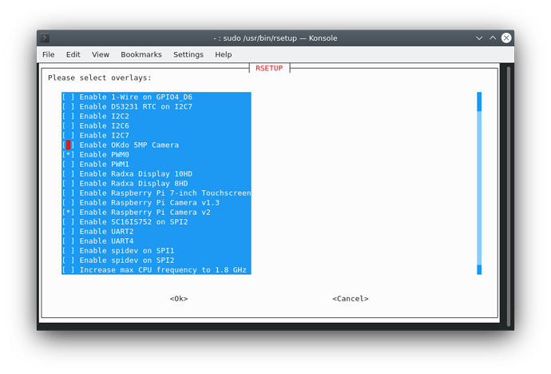Click the Cancel button
The image size is (551, 374).
[351, 298]
